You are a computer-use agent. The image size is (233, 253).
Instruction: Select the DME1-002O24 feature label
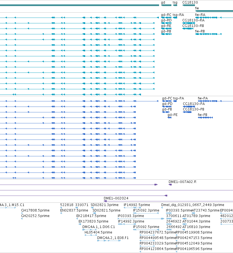click(116, 198)
